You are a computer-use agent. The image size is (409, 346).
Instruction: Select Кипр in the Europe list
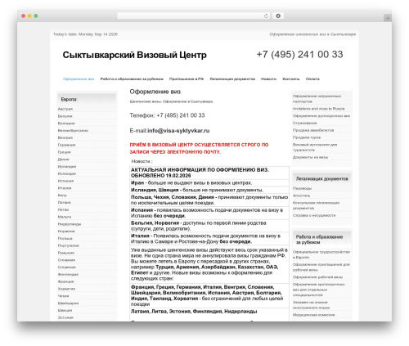pos(62,195)
